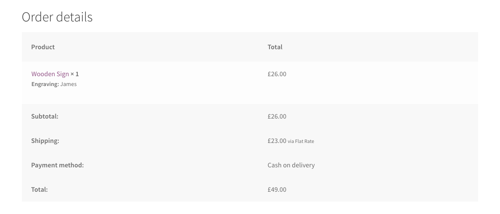
Task: Click the "via Flat Rate" text
Action: point(301,141)
